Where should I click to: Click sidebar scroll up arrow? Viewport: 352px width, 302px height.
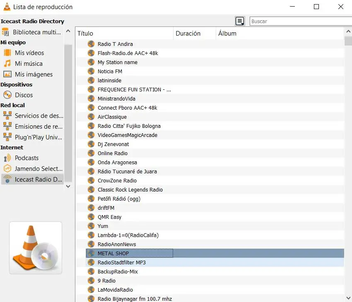pyautogui.click(x=68, y=31)
